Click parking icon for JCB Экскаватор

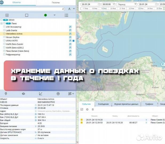coord(70,27)
